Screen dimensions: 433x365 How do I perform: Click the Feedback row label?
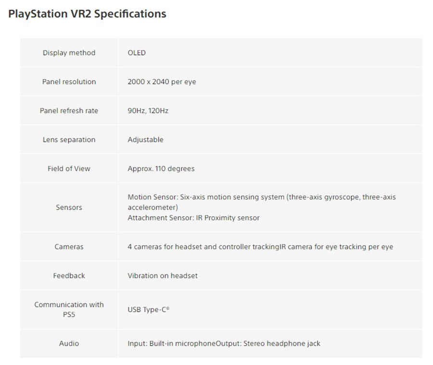(69, 275)
